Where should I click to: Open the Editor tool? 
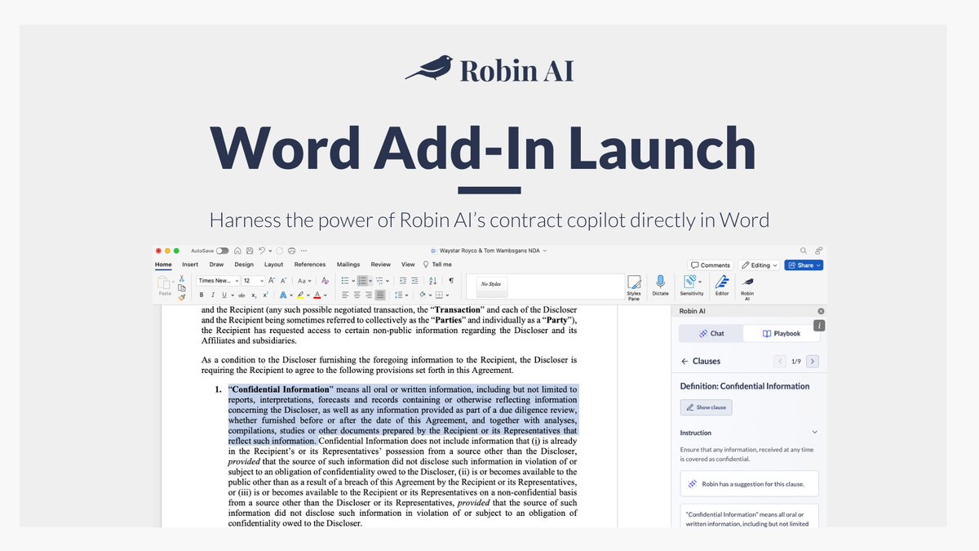coord(722,286)
